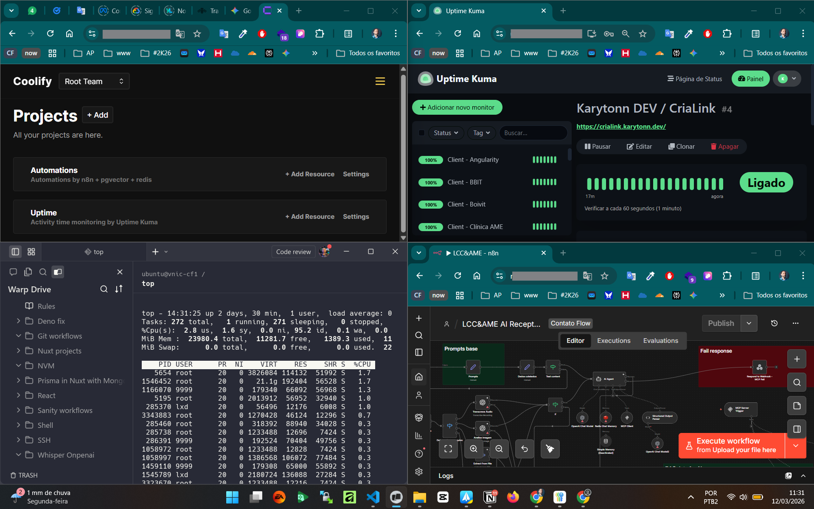Open the Root Team selector dropdown

tap(94, 81)
